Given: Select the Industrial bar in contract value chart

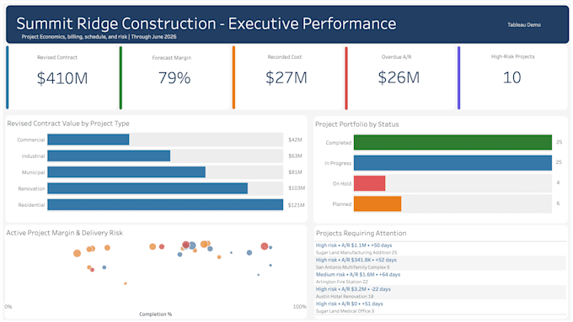Looking at the screenshot, I should [109, 156].
